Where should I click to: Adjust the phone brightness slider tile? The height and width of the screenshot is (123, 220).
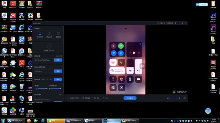(x=130, y=66)
